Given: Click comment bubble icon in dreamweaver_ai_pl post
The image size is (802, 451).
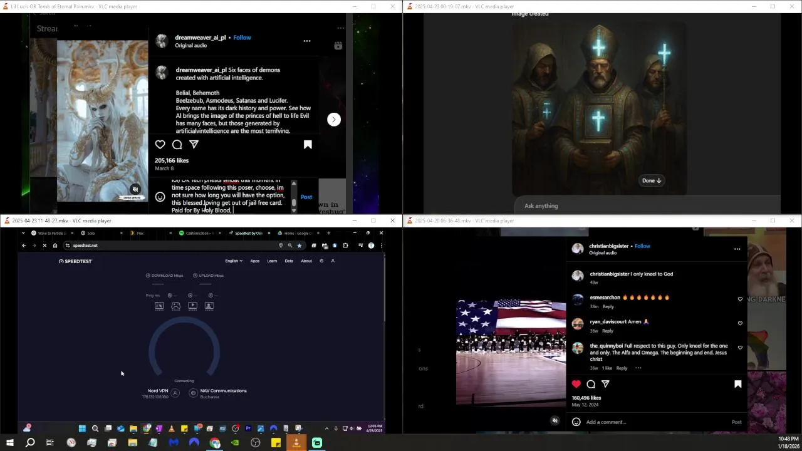Looking at the screenshot, I should tap(177, 145).
